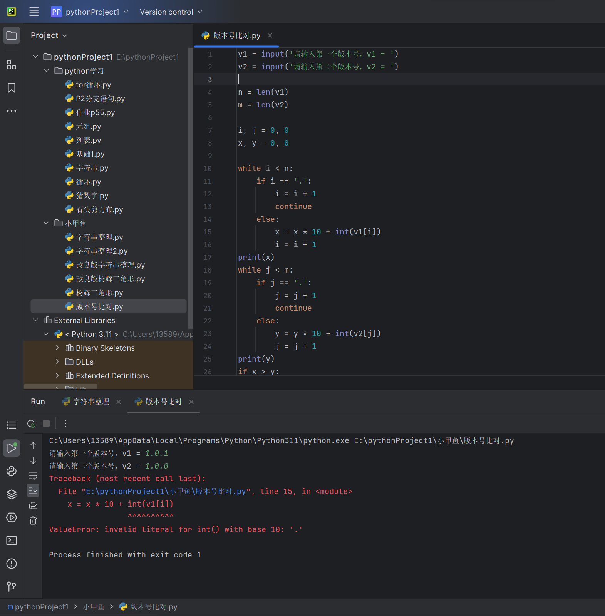Collapse External Libraries node
605x616 pixels.
pyautogui.click(x=35, y=320)
